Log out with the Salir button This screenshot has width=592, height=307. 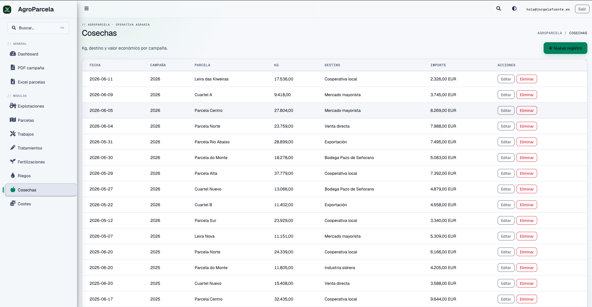[582, 9]
